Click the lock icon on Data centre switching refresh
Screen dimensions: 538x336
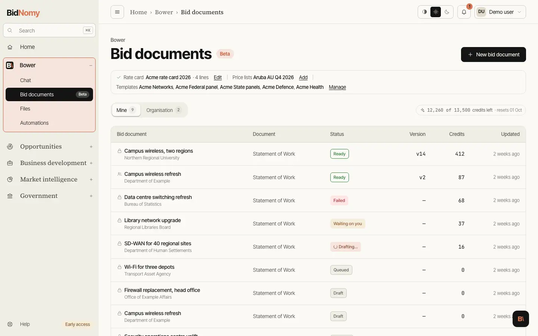120,197
